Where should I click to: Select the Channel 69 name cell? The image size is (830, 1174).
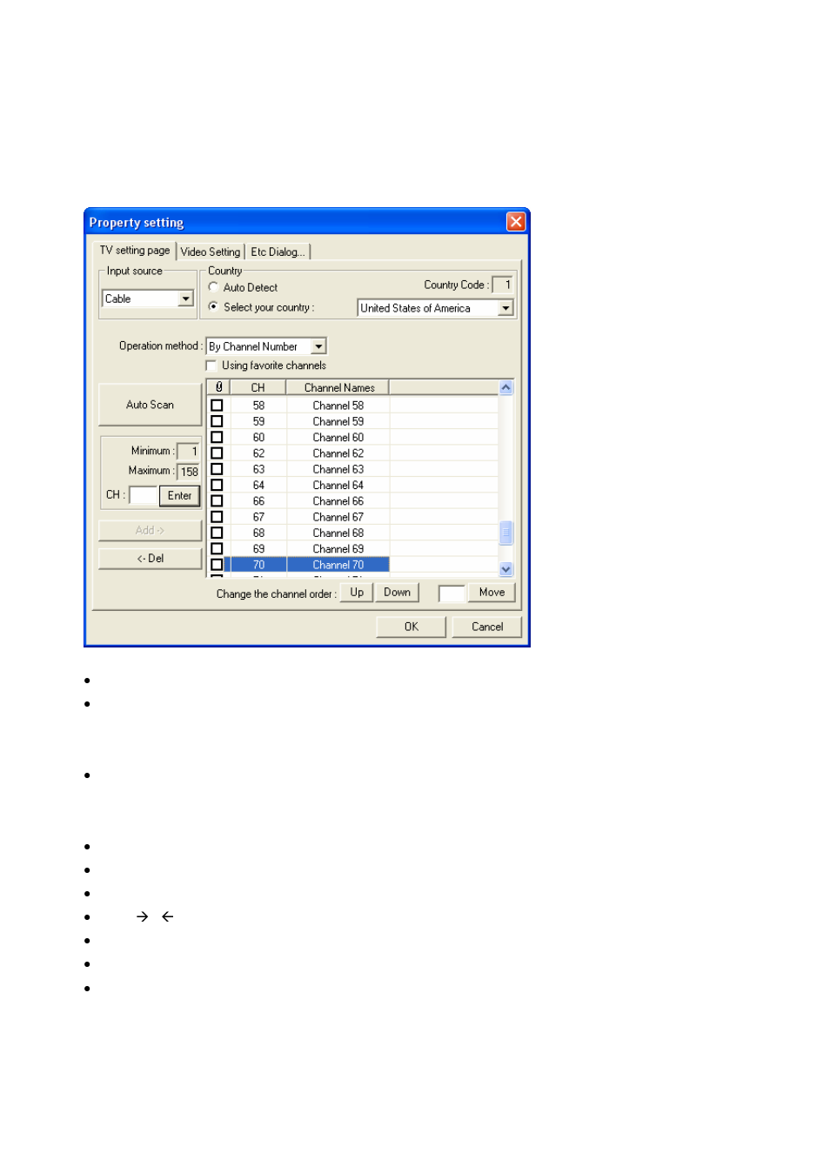tap(338, 549)
